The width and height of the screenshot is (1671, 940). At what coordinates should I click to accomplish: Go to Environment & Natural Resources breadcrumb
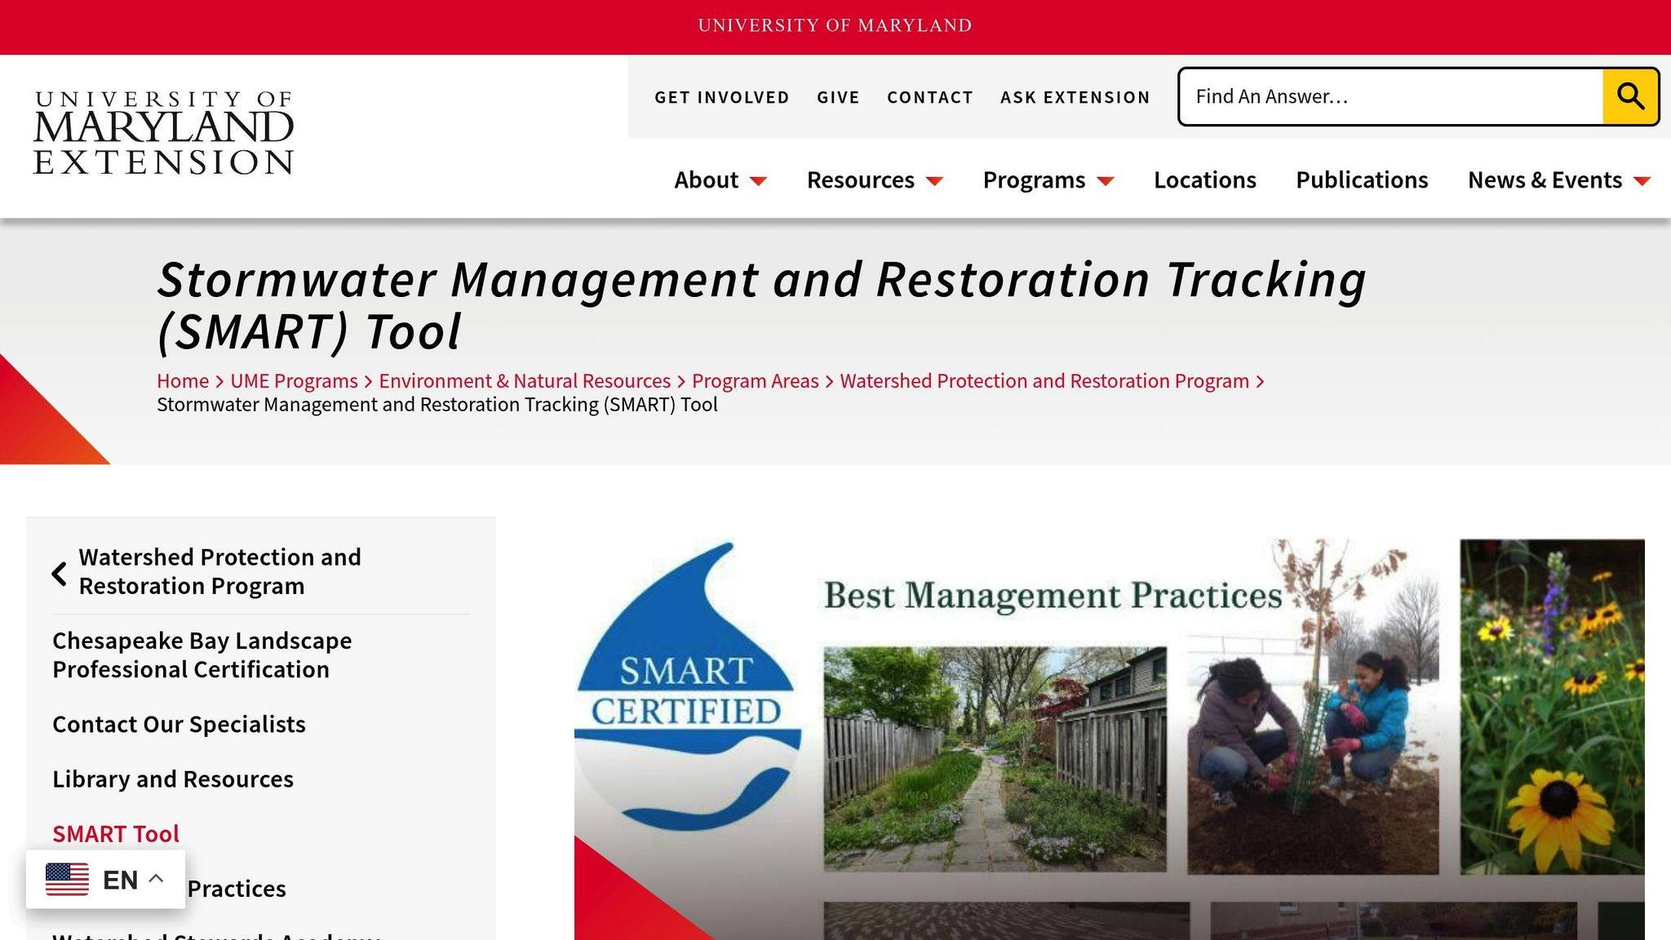coord(525,381)
